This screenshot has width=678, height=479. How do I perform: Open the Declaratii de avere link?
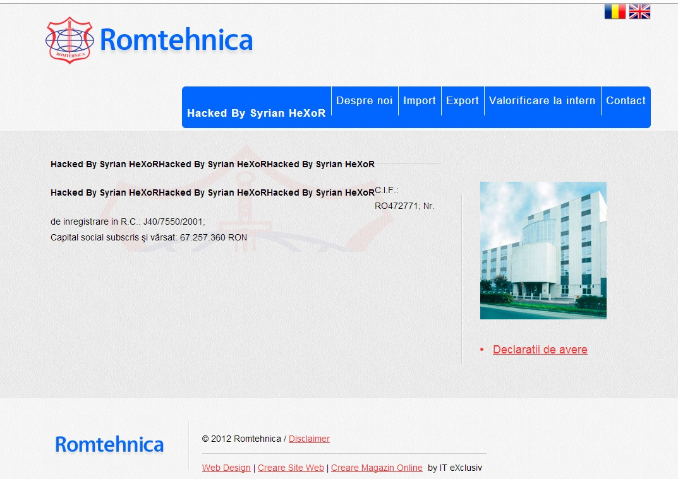click(540, 350)
